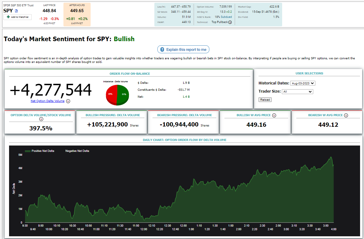Click the green 51% slice of the pie chart
Viewport: 364px width, 239px height.
point(123,94)
